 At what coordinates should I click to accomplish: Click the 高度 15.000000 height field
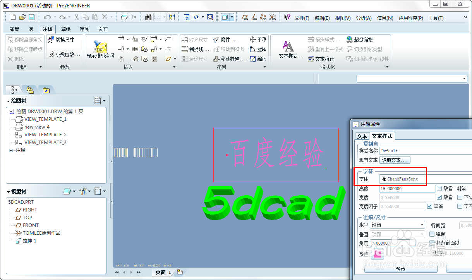click(407, 189)
